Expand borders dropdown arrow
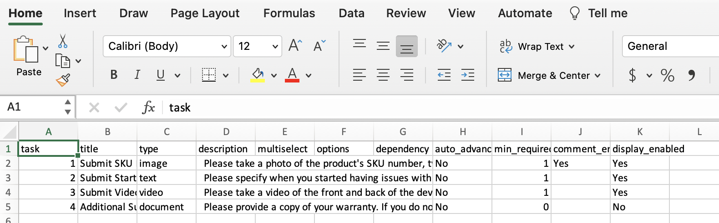 [226, 75]
